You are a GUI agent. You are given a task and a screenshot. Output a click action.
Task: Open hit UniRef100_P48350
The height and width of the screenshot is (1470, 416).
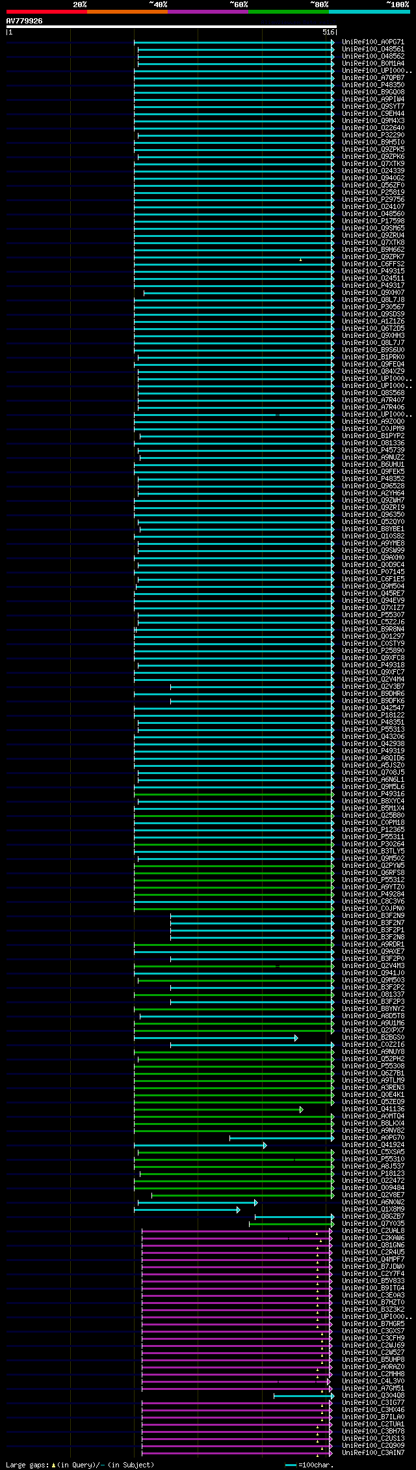(373, 85)
